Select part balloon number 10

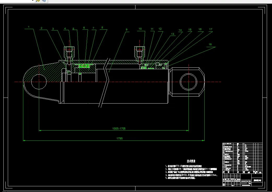point(140,29)
